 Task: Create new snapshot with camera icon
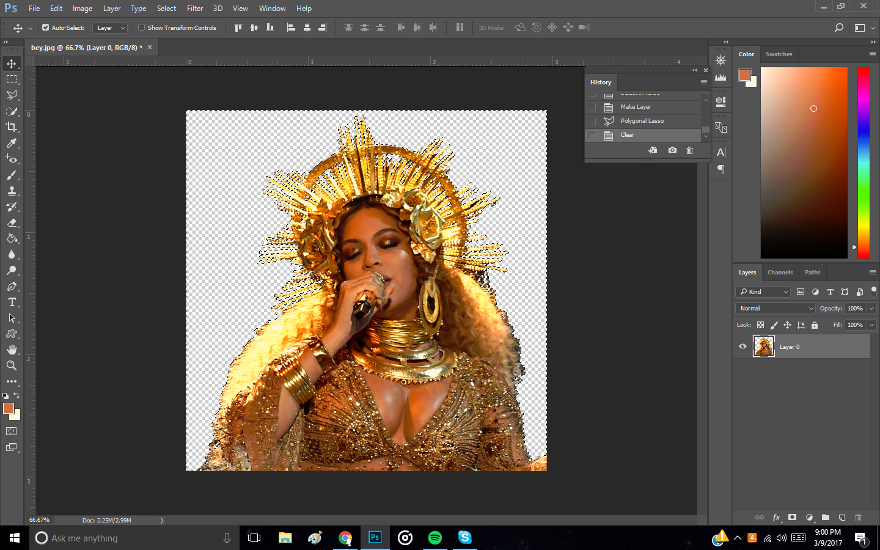click(x=672, y=150)
